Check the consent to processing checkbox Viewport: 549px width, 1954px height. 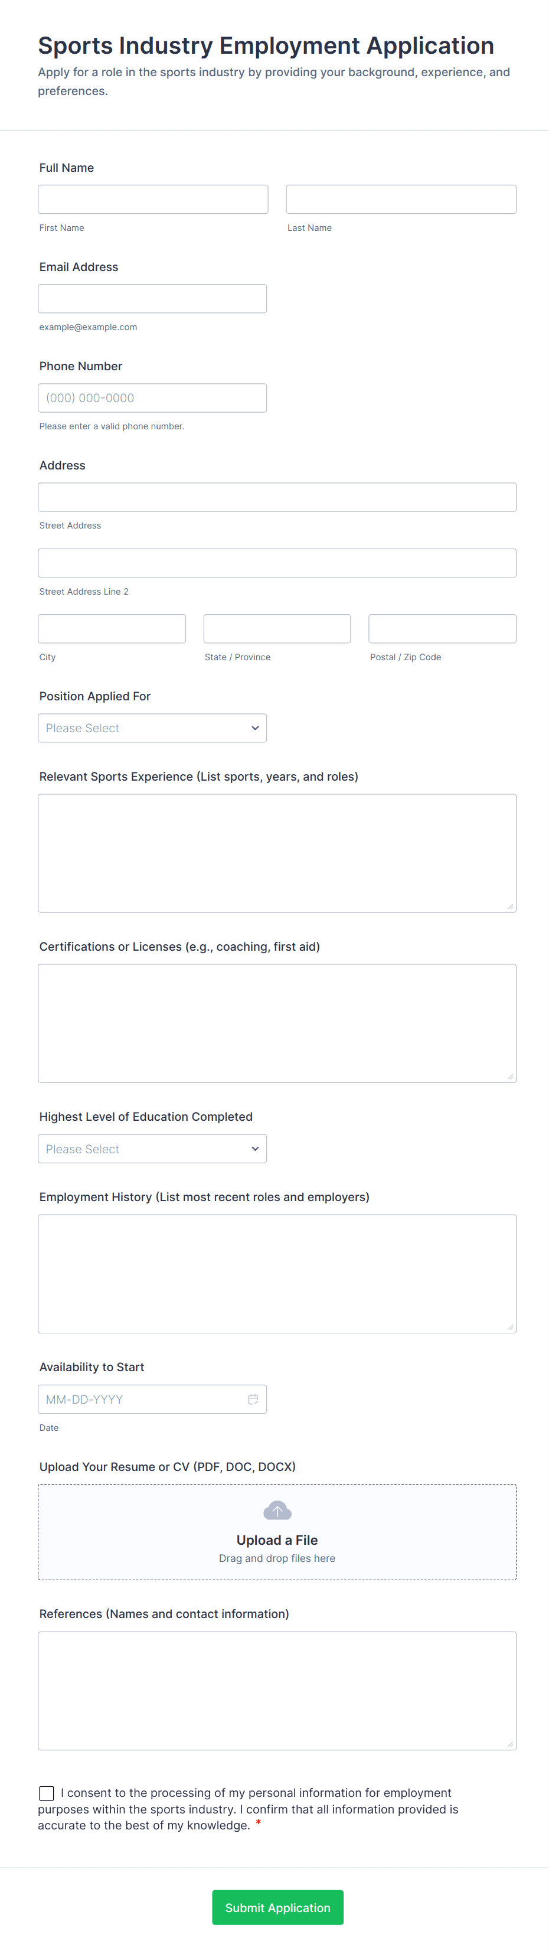coord(46,1792)
